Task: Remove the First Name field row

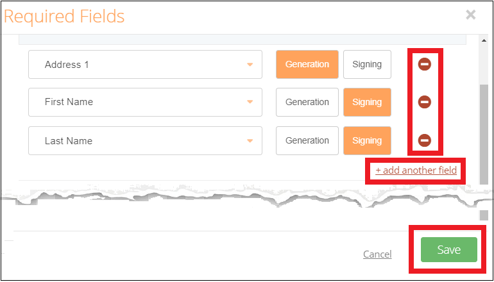Action: [424, 102]
